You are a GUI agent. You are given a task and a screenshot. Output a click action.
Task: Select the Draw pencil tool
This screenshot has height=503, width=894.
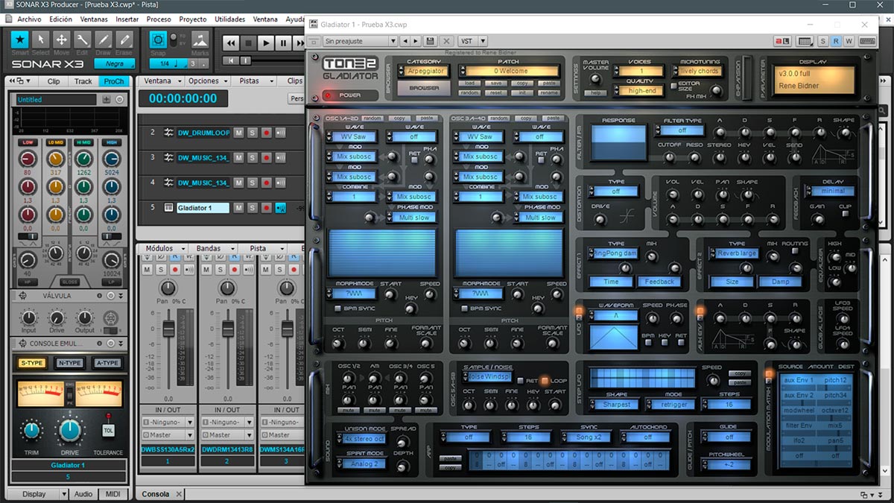[x=104, y=40]
